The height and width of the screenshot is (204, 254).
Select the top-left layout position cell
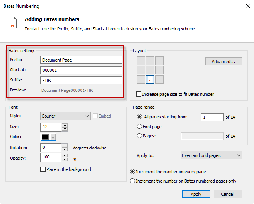[140, 61]
